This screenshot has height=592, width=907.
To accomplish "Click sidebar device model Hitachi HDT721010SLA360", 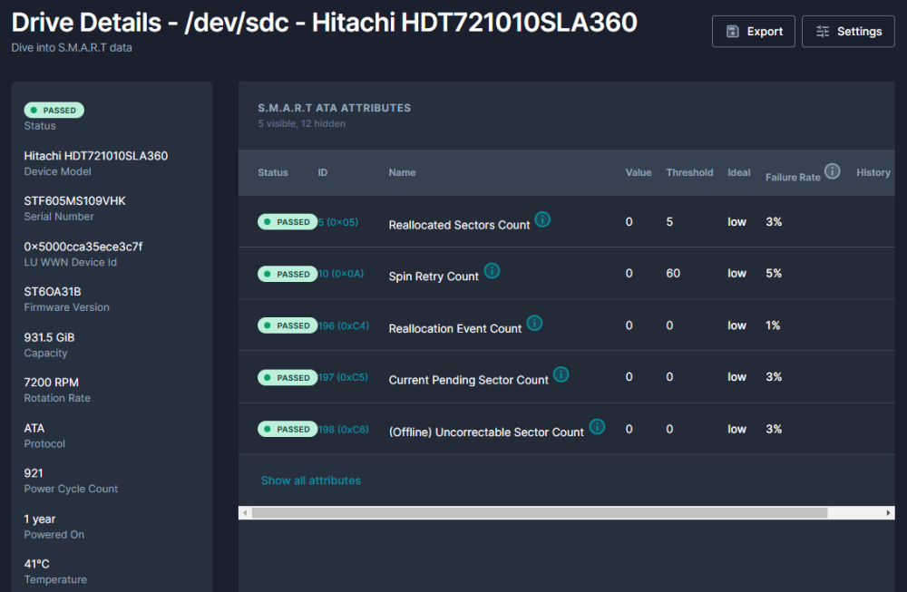I will click(96, 156).
